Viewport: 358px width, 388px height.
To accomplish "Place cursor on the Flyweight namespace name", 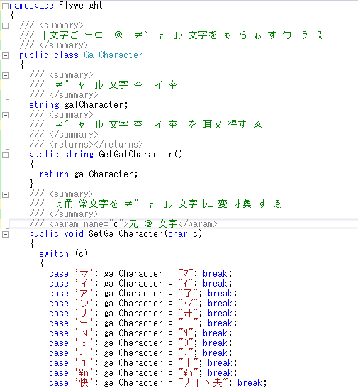I will coord(81,6).
